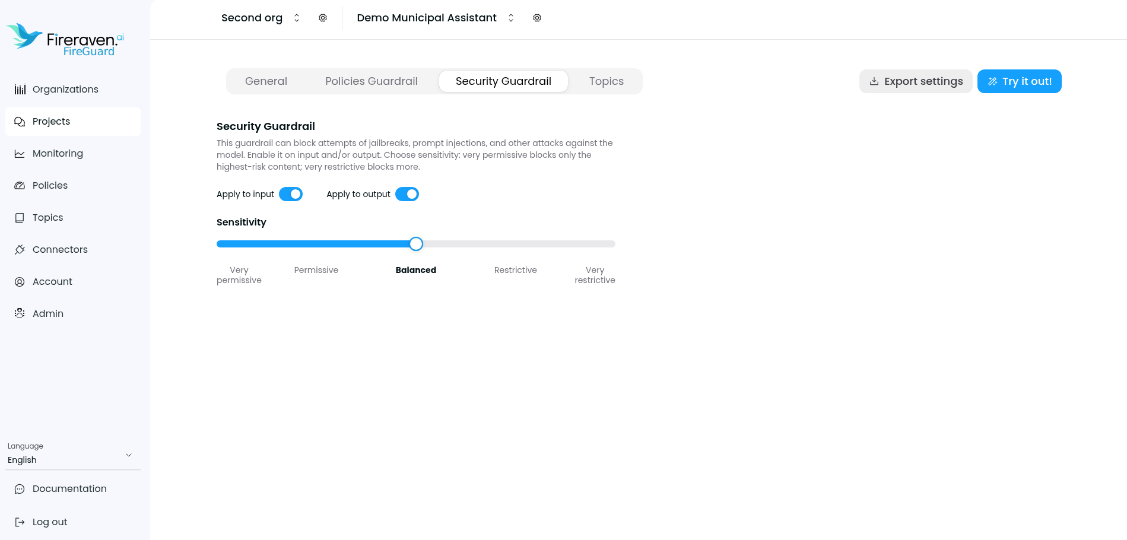Open the Second org selector chevron
This screenshot has width=1127, height=540.
[x=296, y=18]
